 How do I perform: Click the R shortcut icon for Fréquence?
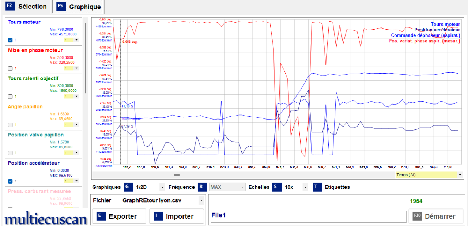tap(202, 187)
